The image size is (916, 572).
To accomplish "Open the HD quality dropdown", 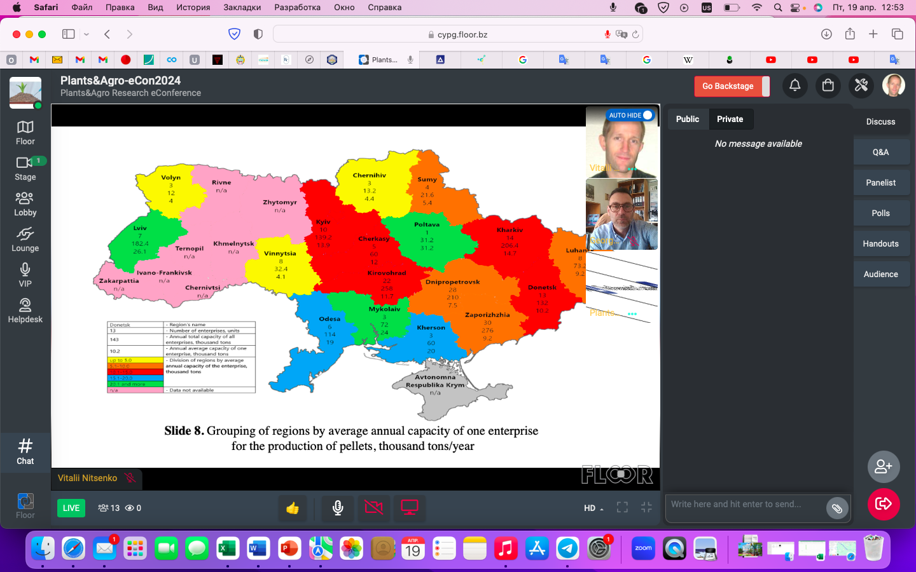I will click(x=593, y=508).
